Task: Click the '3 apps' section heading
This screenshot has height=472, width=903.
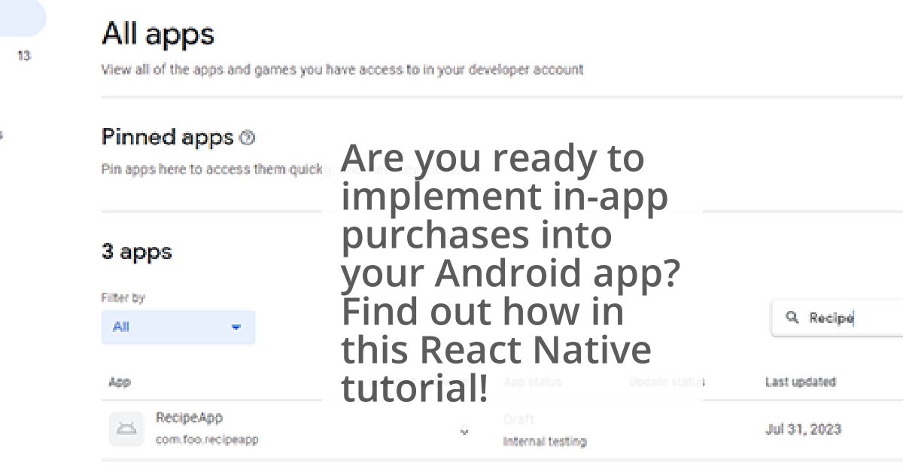Action: click(x=136, y=251)
